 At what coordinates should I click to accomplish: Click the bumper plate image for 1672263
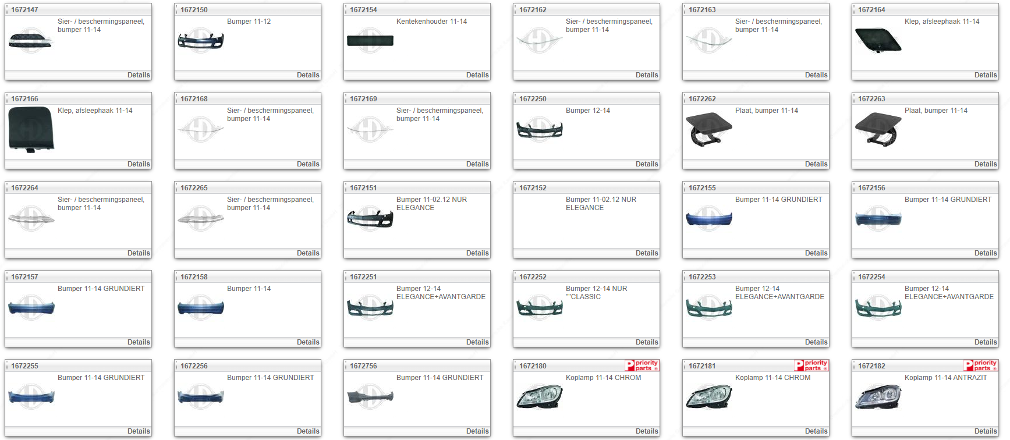coord(878,130)
